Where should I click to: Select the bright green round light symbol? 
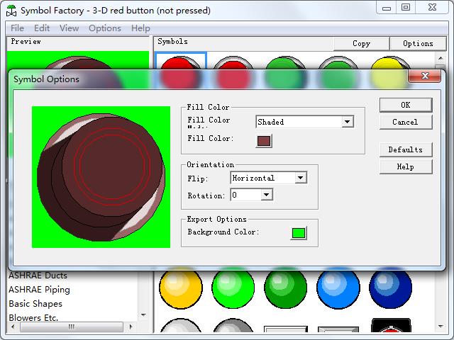click(x=233, y=288)
